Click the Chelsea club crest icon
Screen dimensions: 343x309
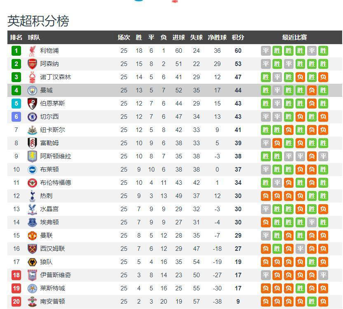point(32,117)
